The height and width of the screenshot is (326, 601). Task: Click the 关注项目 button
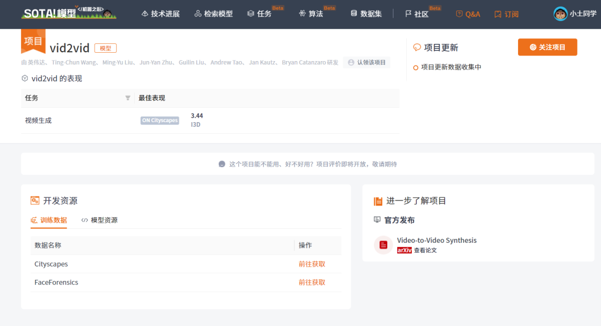(548, 47)
